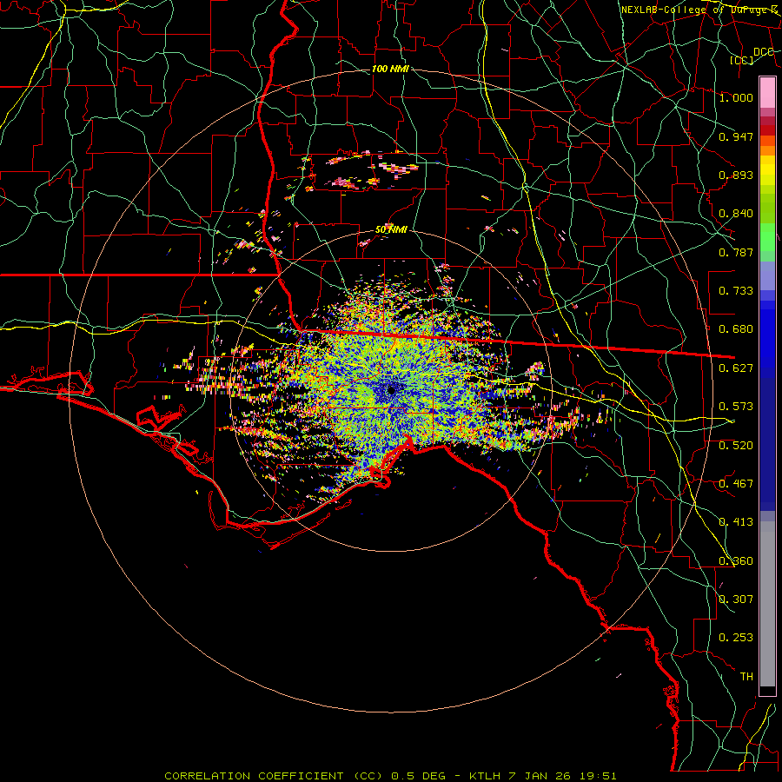Pick the red segment of color scale
The height and width of the screenshot is (782, 782).
[767, 130]
